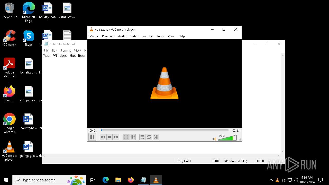Toggle VLC loop mode
329x185 pixels.
coord(149,137)
